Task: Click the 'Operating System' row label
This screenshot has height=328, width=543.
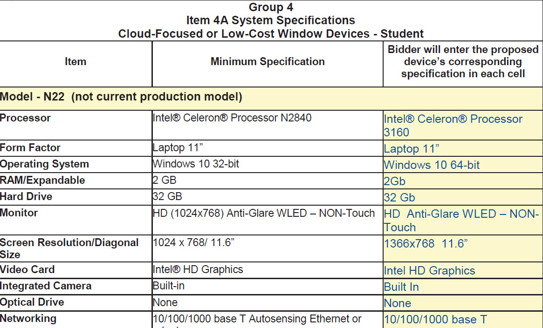Action: (44, 164)
